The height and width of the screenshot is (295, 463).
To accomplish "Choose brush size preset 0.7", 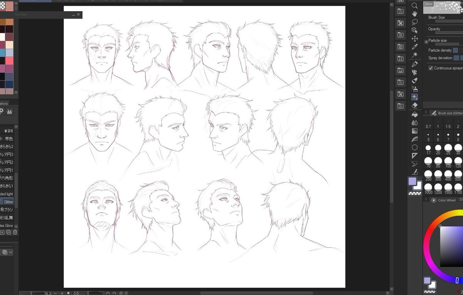I will (x=428, y=124).
